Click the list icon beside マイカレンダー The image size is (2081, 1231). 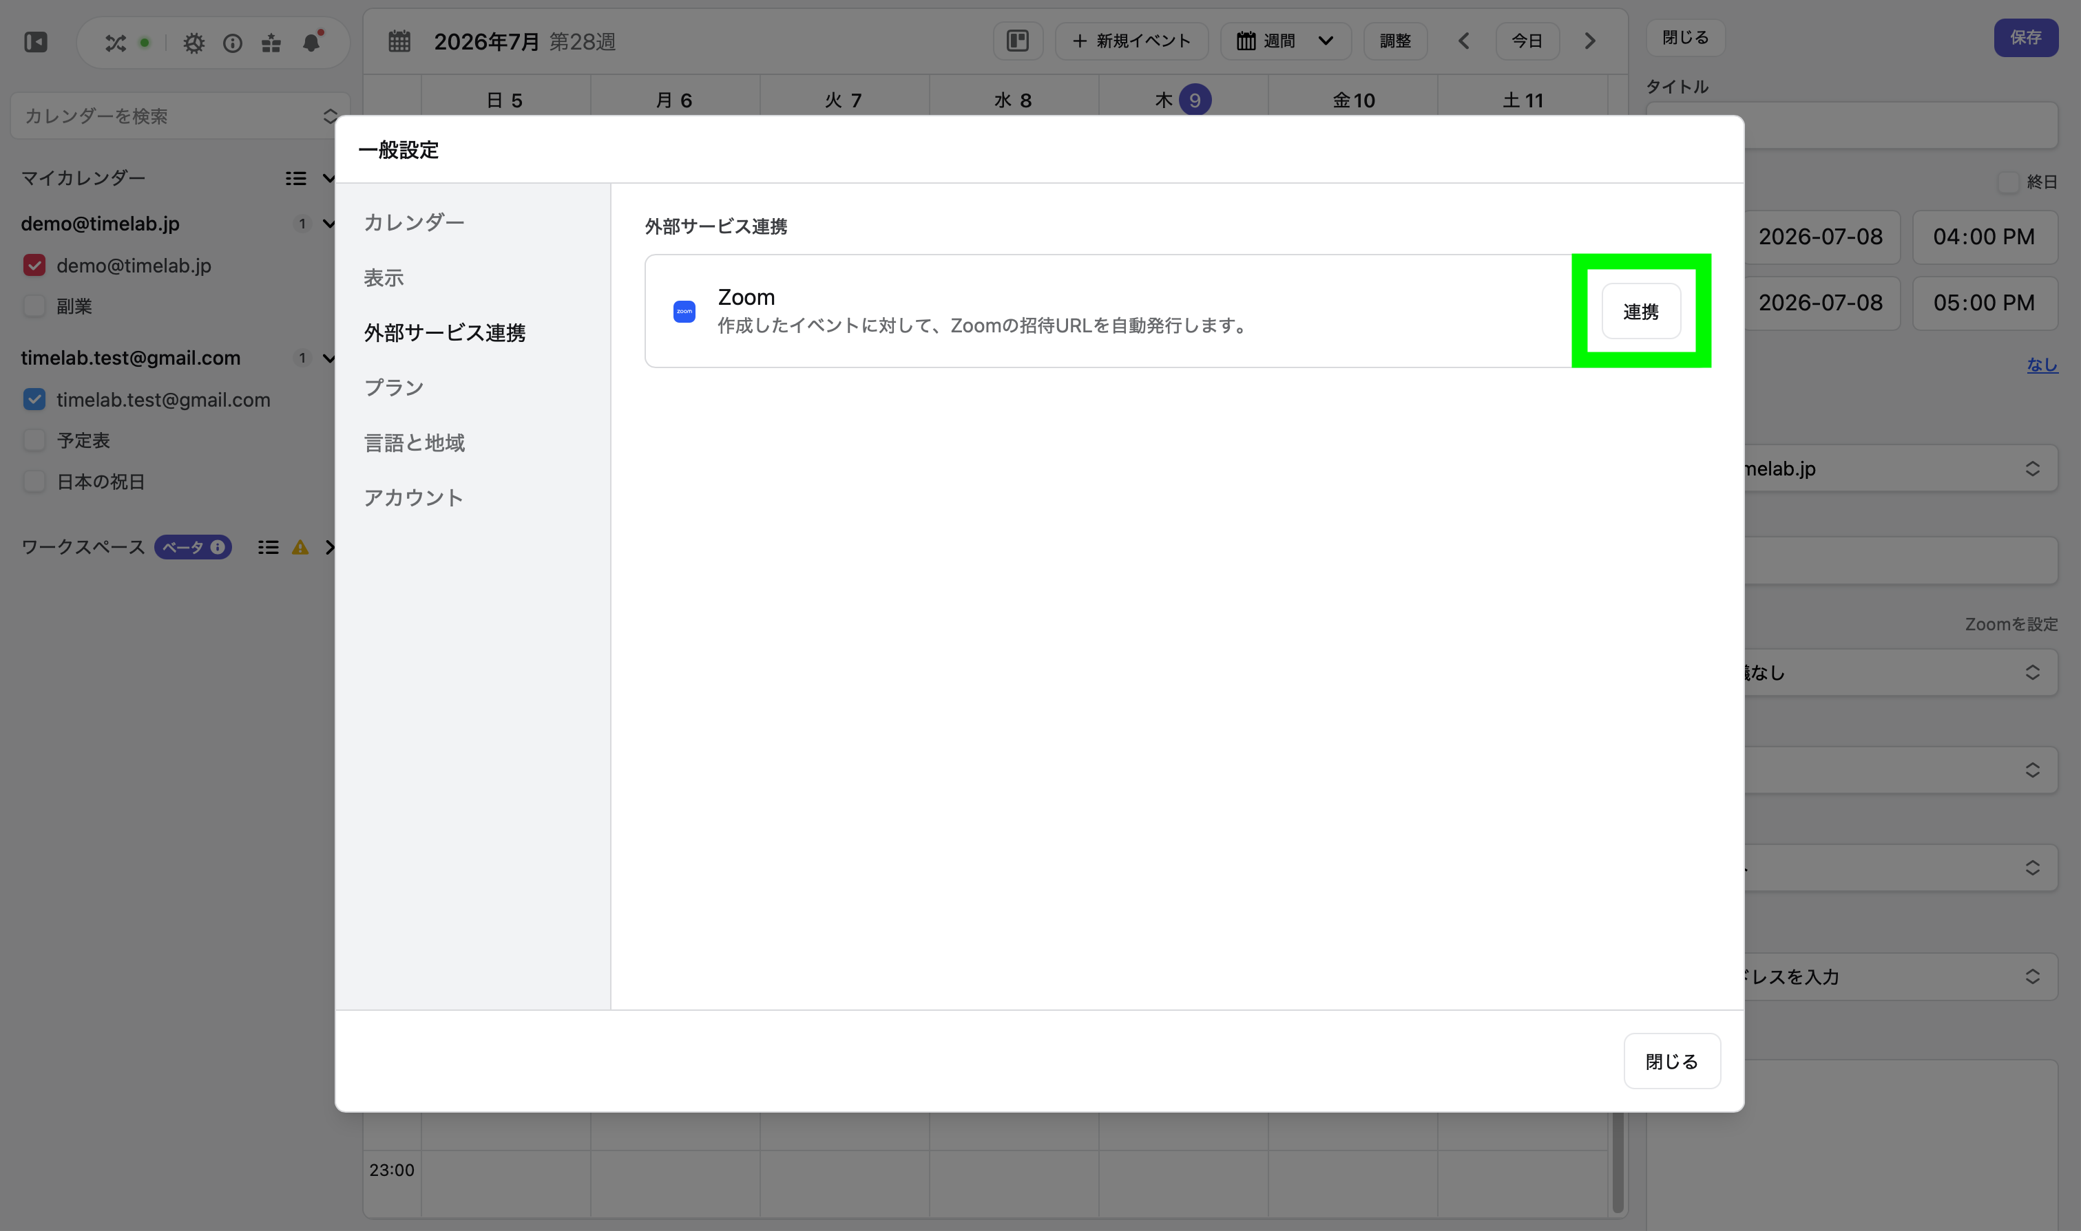point(295,178)
